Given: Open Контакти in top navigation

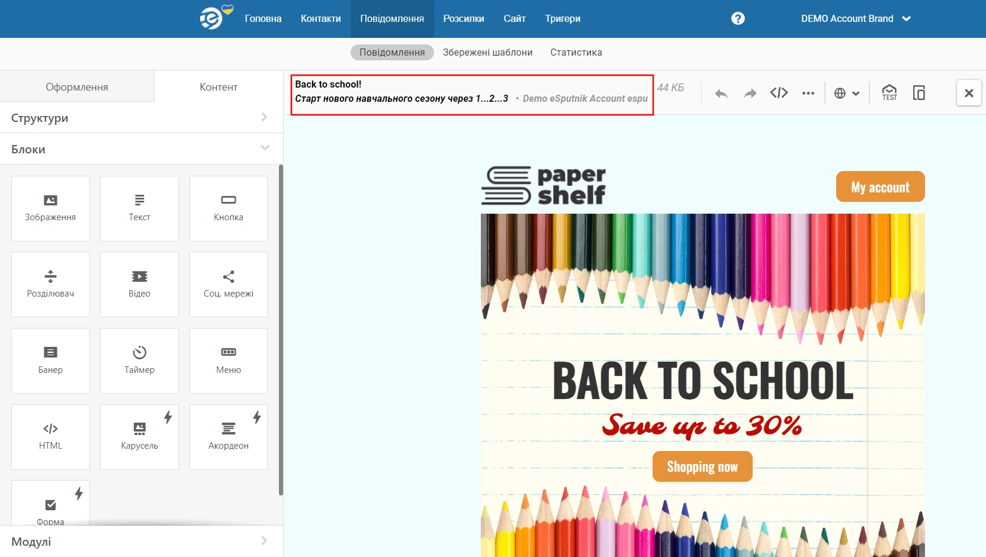Looking at the screenshot, I should tap(320, 18).
